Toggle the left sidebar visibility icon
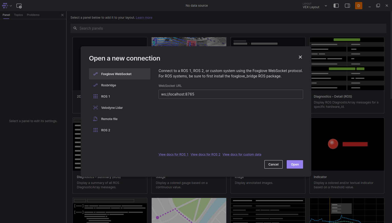The width and height of the screenshot is (392, 223). [336, 6]
